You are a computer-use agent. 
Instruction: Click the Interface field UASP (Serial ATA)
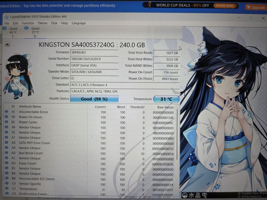(x=94, y=65)
